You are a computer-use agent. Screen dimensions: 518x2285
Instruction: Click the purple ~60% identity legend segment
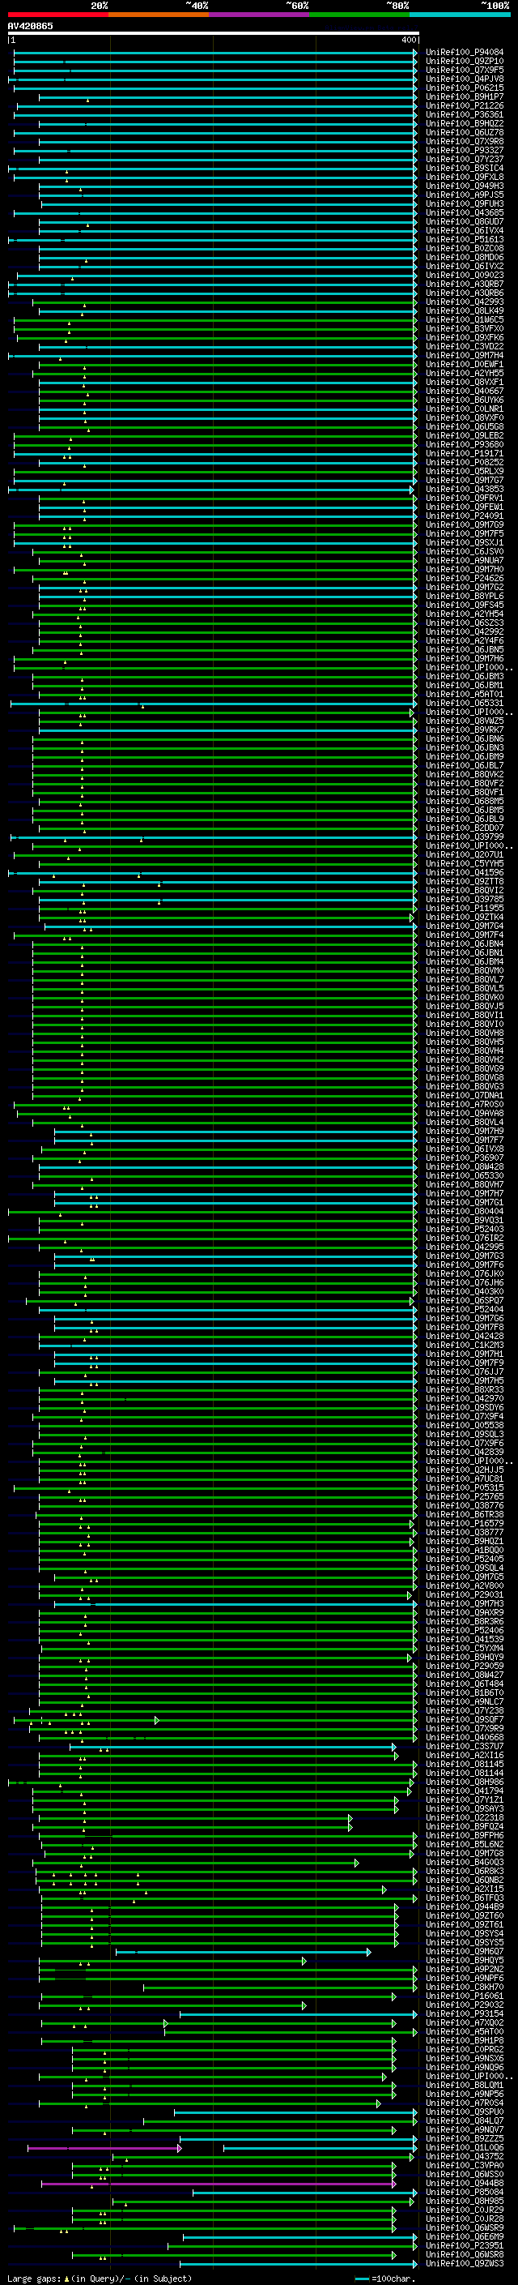[258, 15]
